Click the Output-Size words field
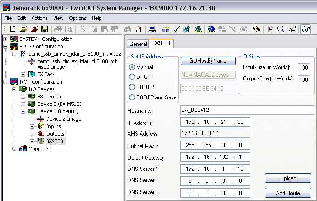The width and height of the screenshot is (317, 201). 304,80
